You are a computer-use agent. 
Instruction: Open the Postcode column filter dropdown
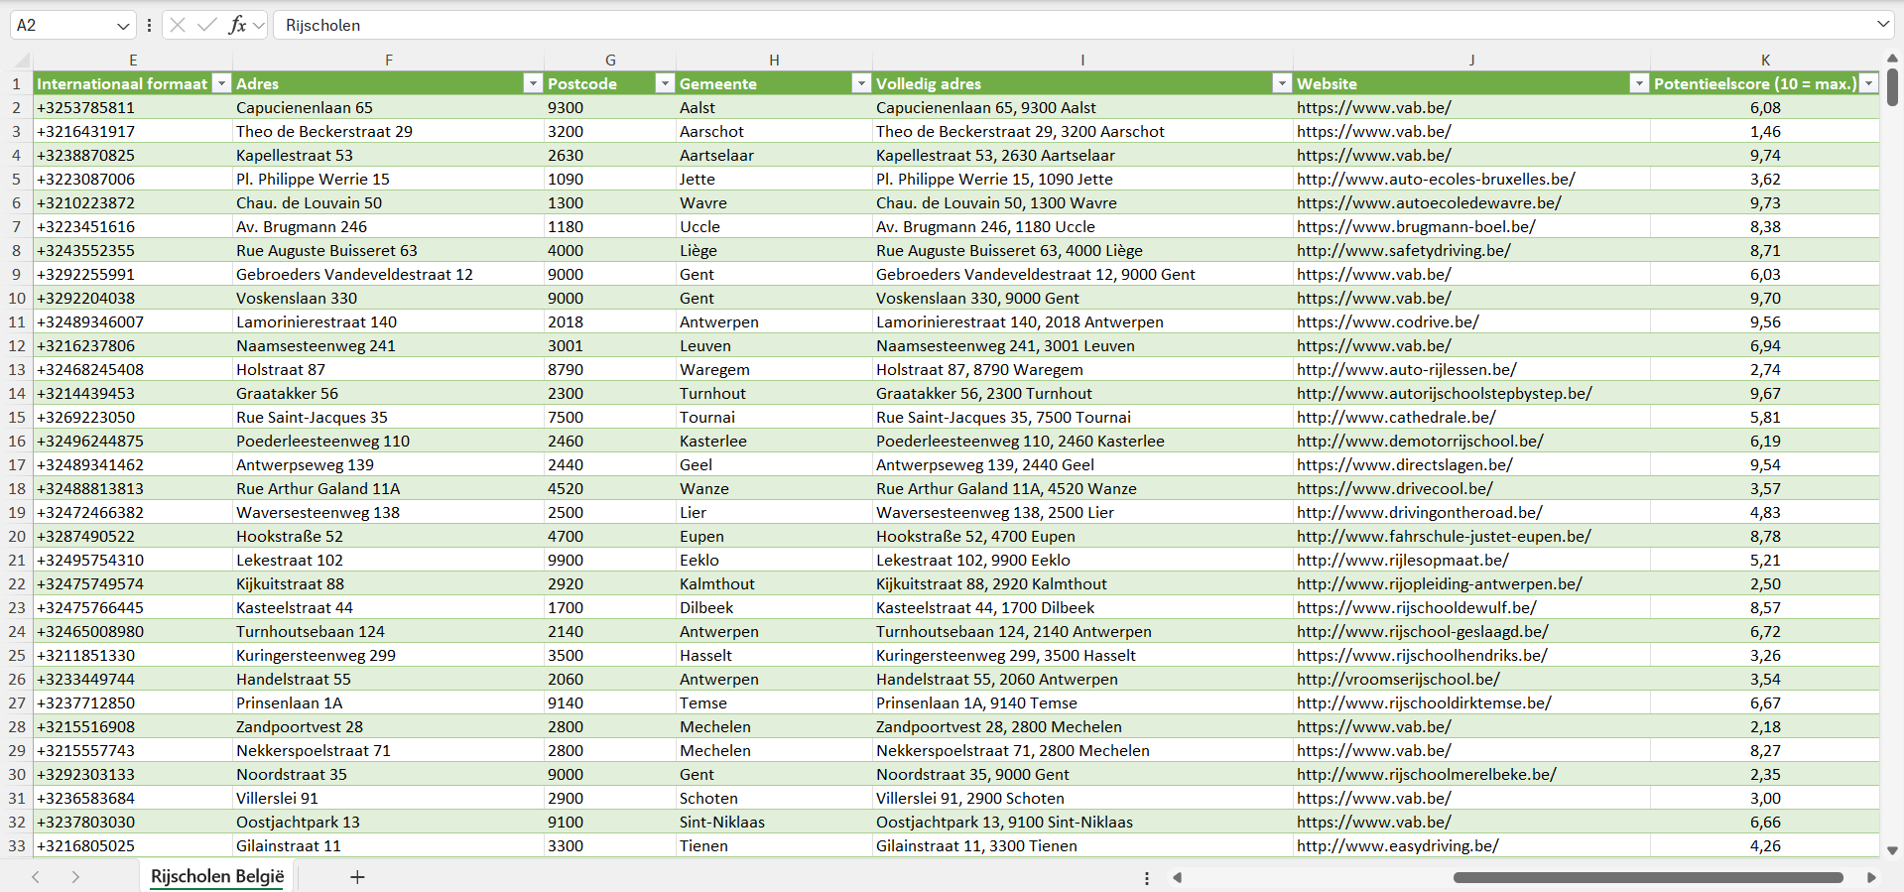665,83
